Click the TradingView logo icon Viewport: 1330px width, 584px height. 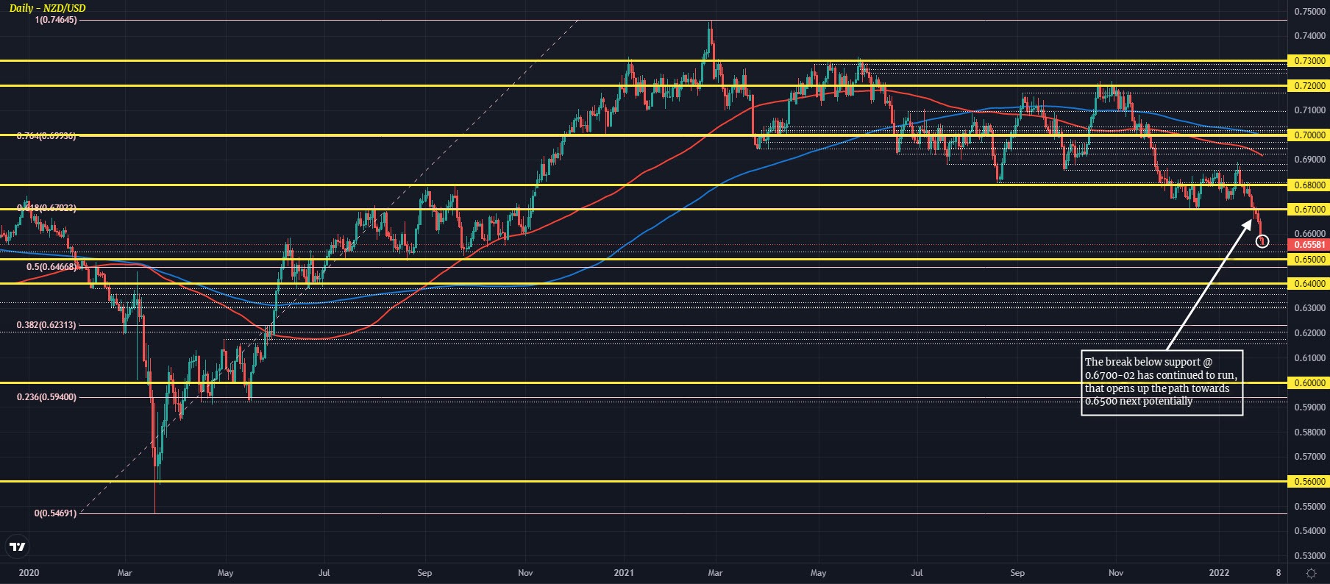click(17, 547)
